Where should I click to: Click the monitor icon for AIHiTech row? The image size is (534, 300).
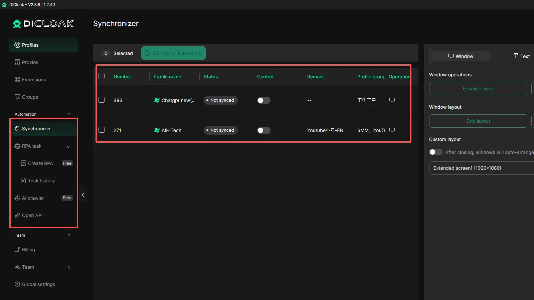[392, 130]
